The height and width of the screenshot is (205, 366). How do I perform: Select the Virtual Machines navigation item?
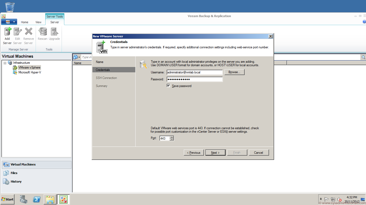click(37, 164)
